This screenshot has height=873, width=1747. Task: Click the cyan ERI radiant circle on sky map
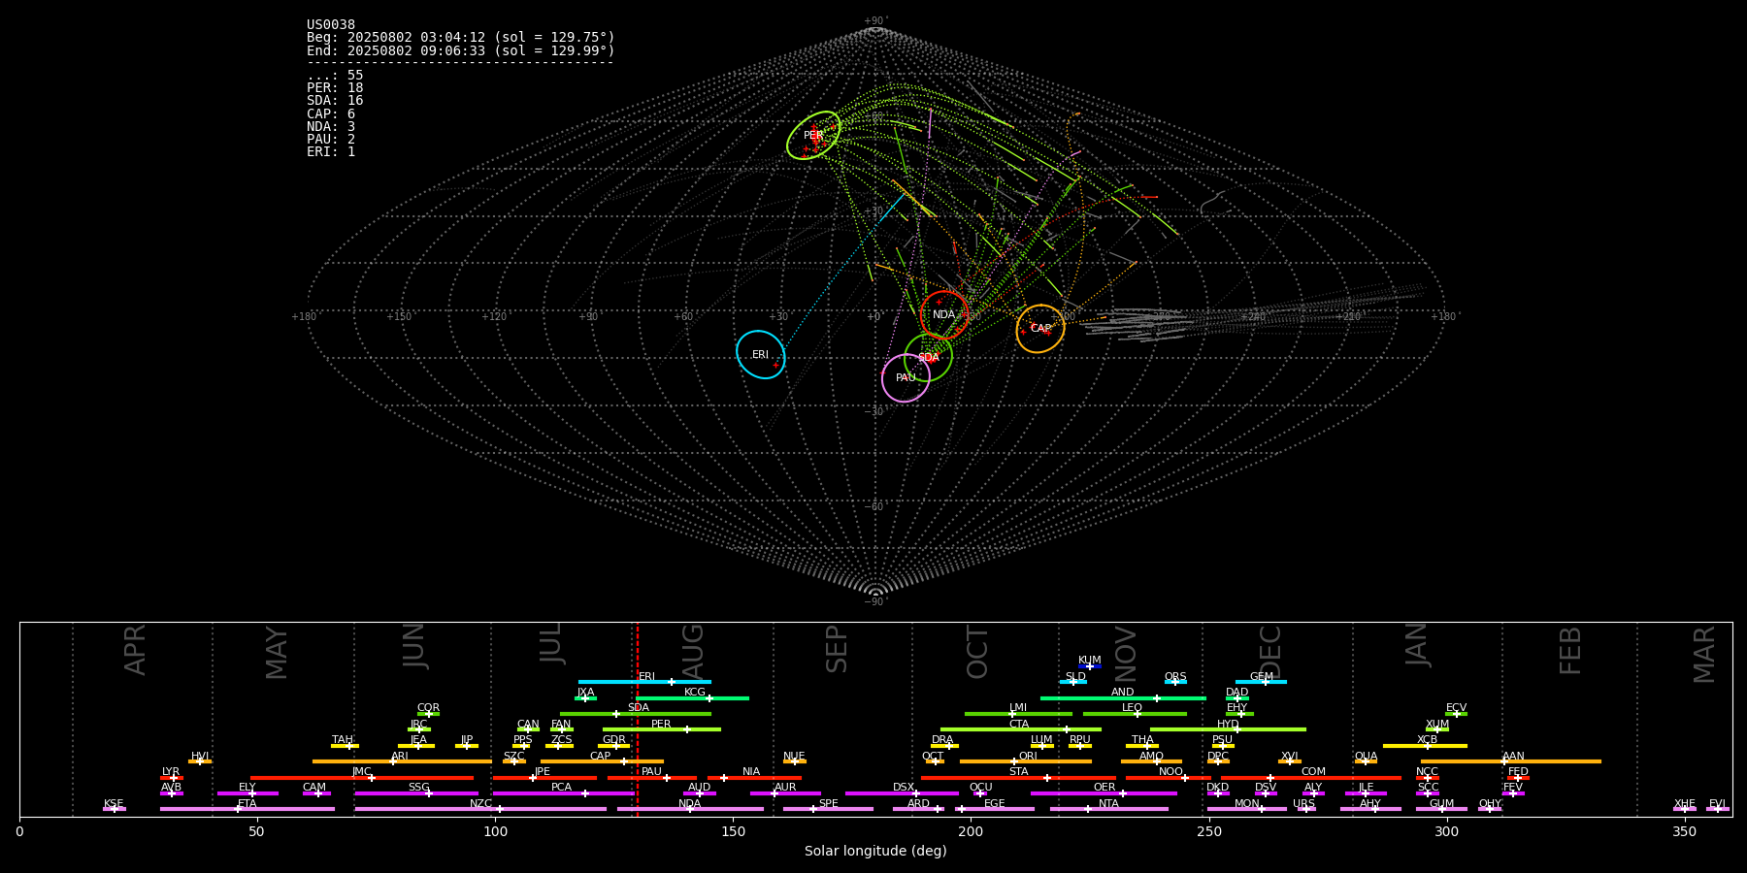pos(760,354)
